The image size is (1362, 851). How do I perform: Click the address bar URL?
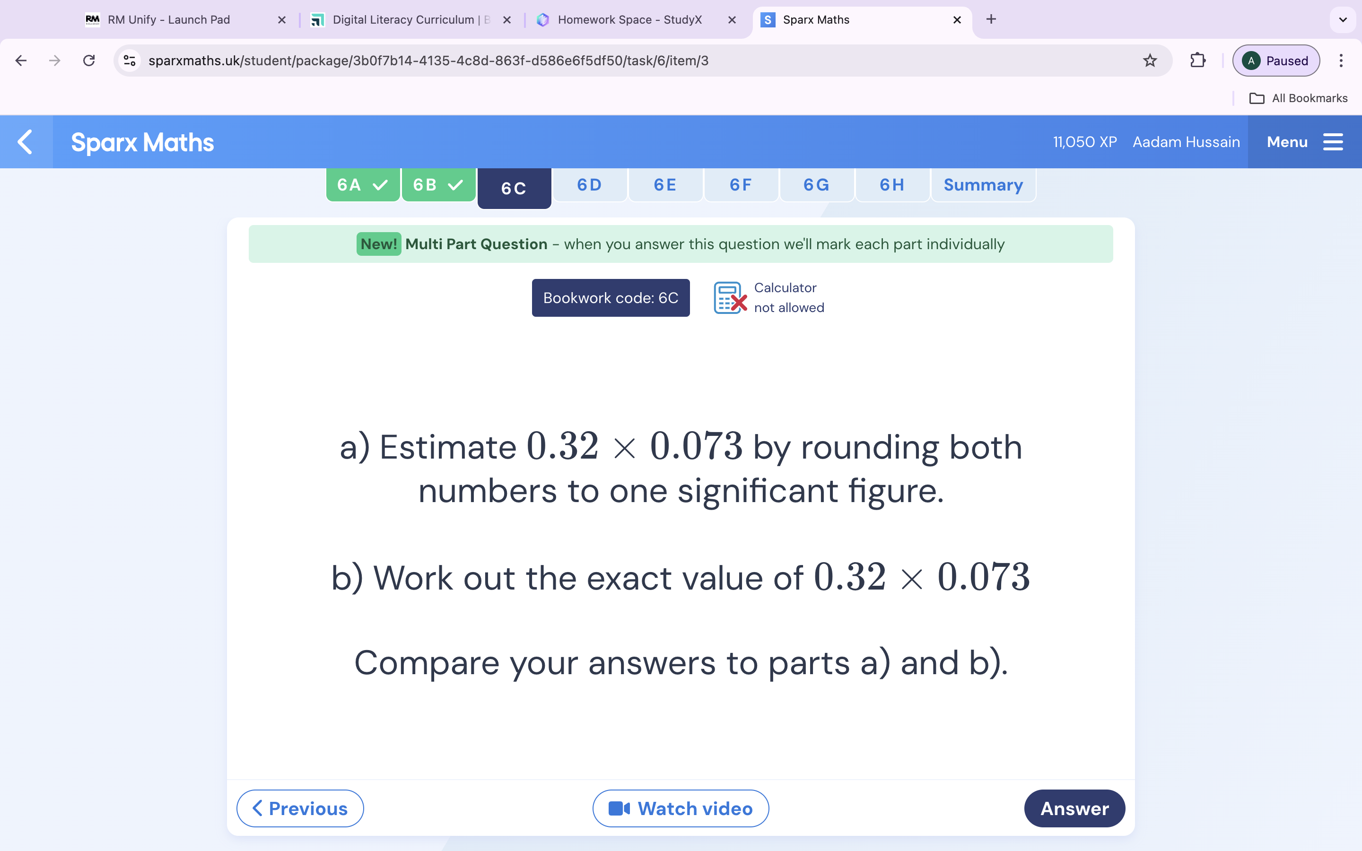pos(428,60)
